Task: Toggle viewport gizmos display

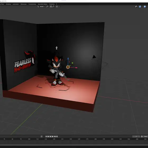Action: (140, 7)
